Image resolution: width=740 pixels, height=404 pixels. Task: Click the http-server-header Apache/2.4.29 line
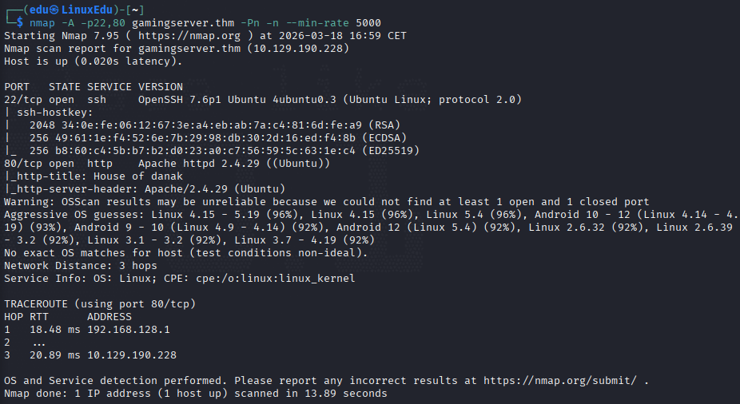click(x=145, y=189)
